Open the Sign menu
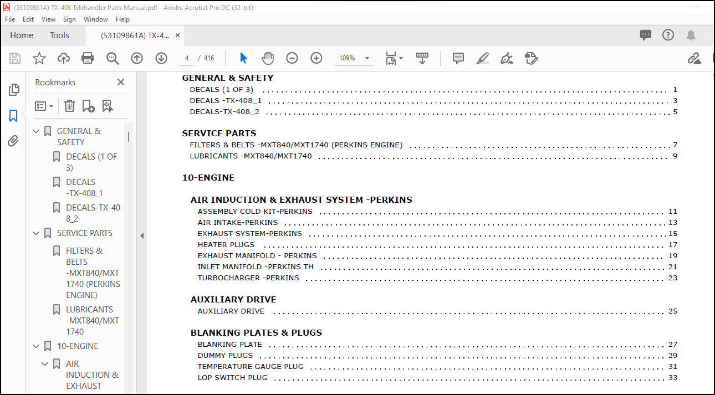This screenshot has width=715, height=395. pyautogui.click(x=69, y=19)
